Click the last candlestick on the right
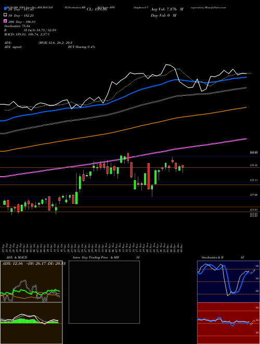 point(183,166)
